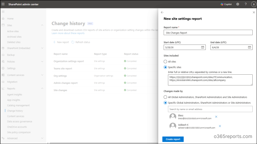Click the Sites icon in sidebar
This screenshot has width=257, height=144.
pos(3,25)
